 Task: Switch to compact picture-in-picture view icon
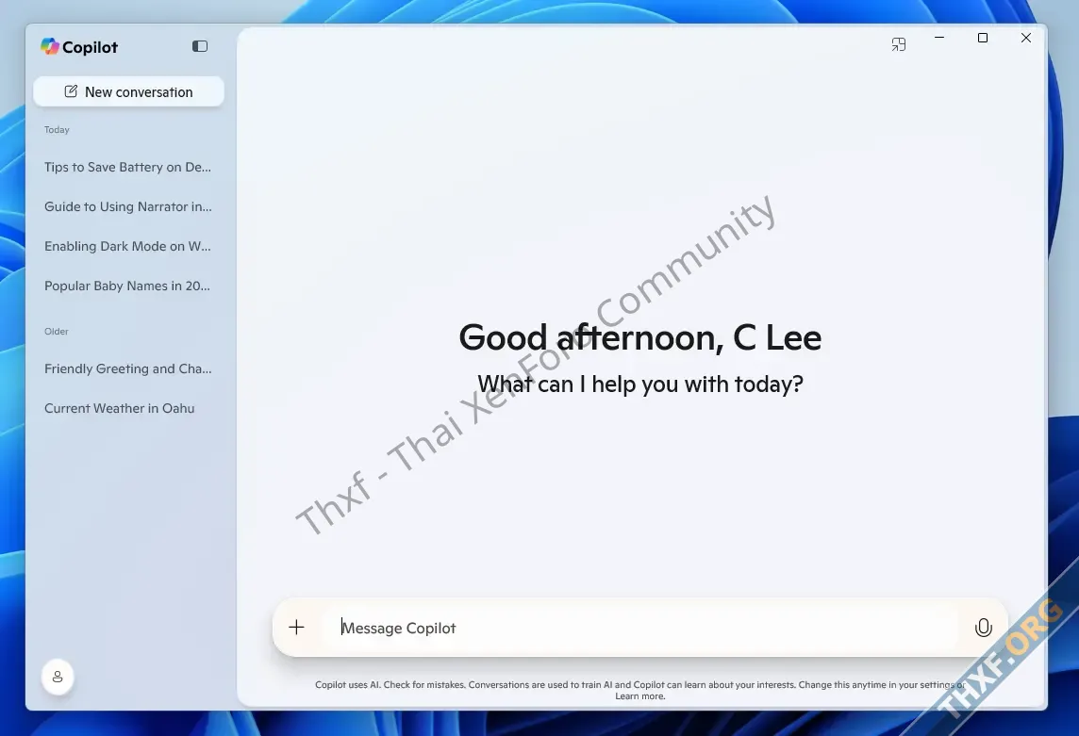tap(899, 44)
